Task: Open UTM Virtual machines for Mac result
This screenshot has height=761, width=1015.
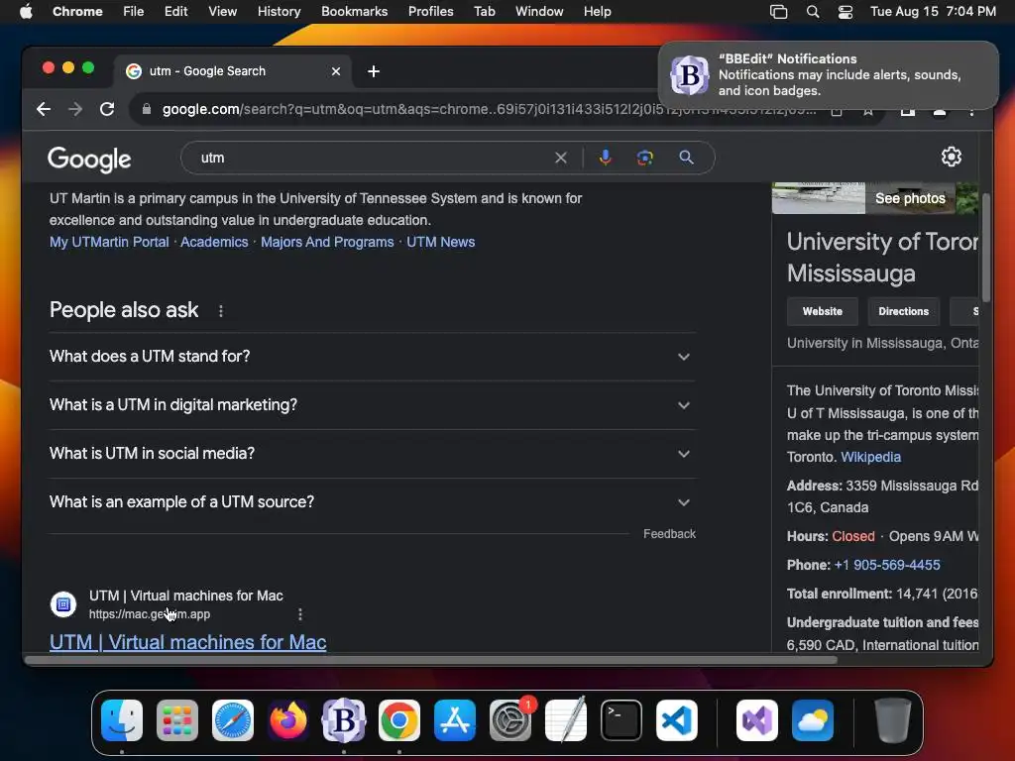Action: point(187,642)
